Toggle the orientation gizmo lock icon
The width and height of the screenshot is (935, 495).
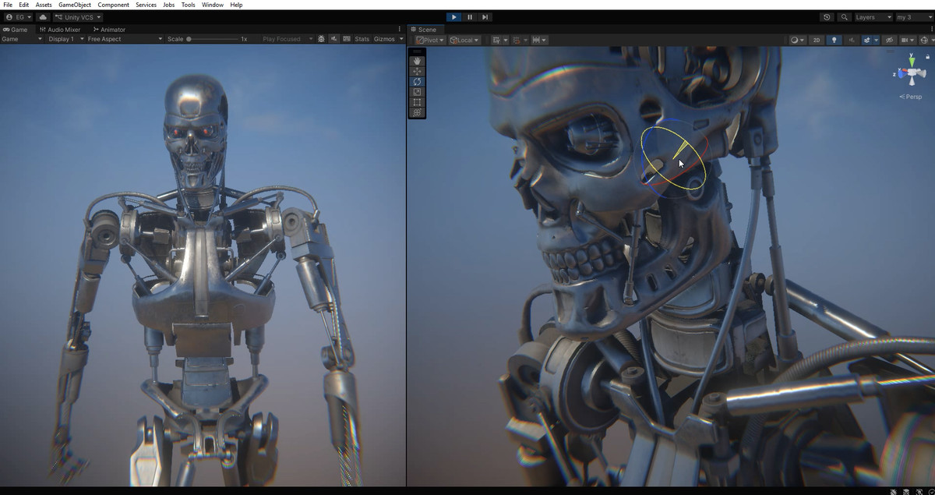[927, 57]
